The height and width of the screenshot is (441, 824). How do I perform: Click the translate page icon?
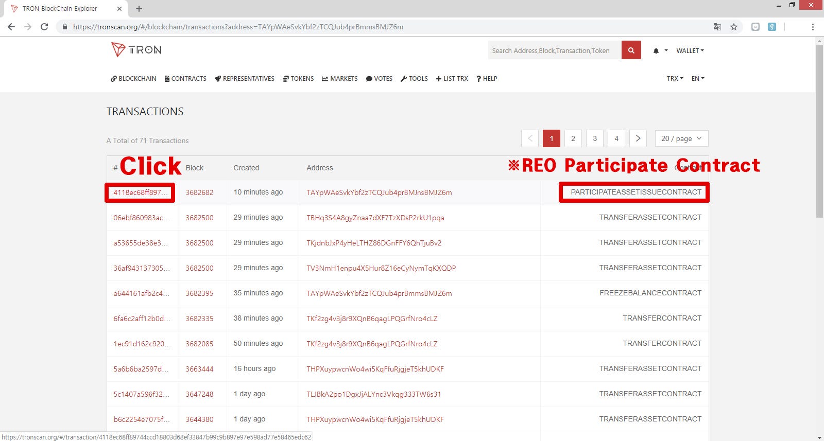coord(717,27)
